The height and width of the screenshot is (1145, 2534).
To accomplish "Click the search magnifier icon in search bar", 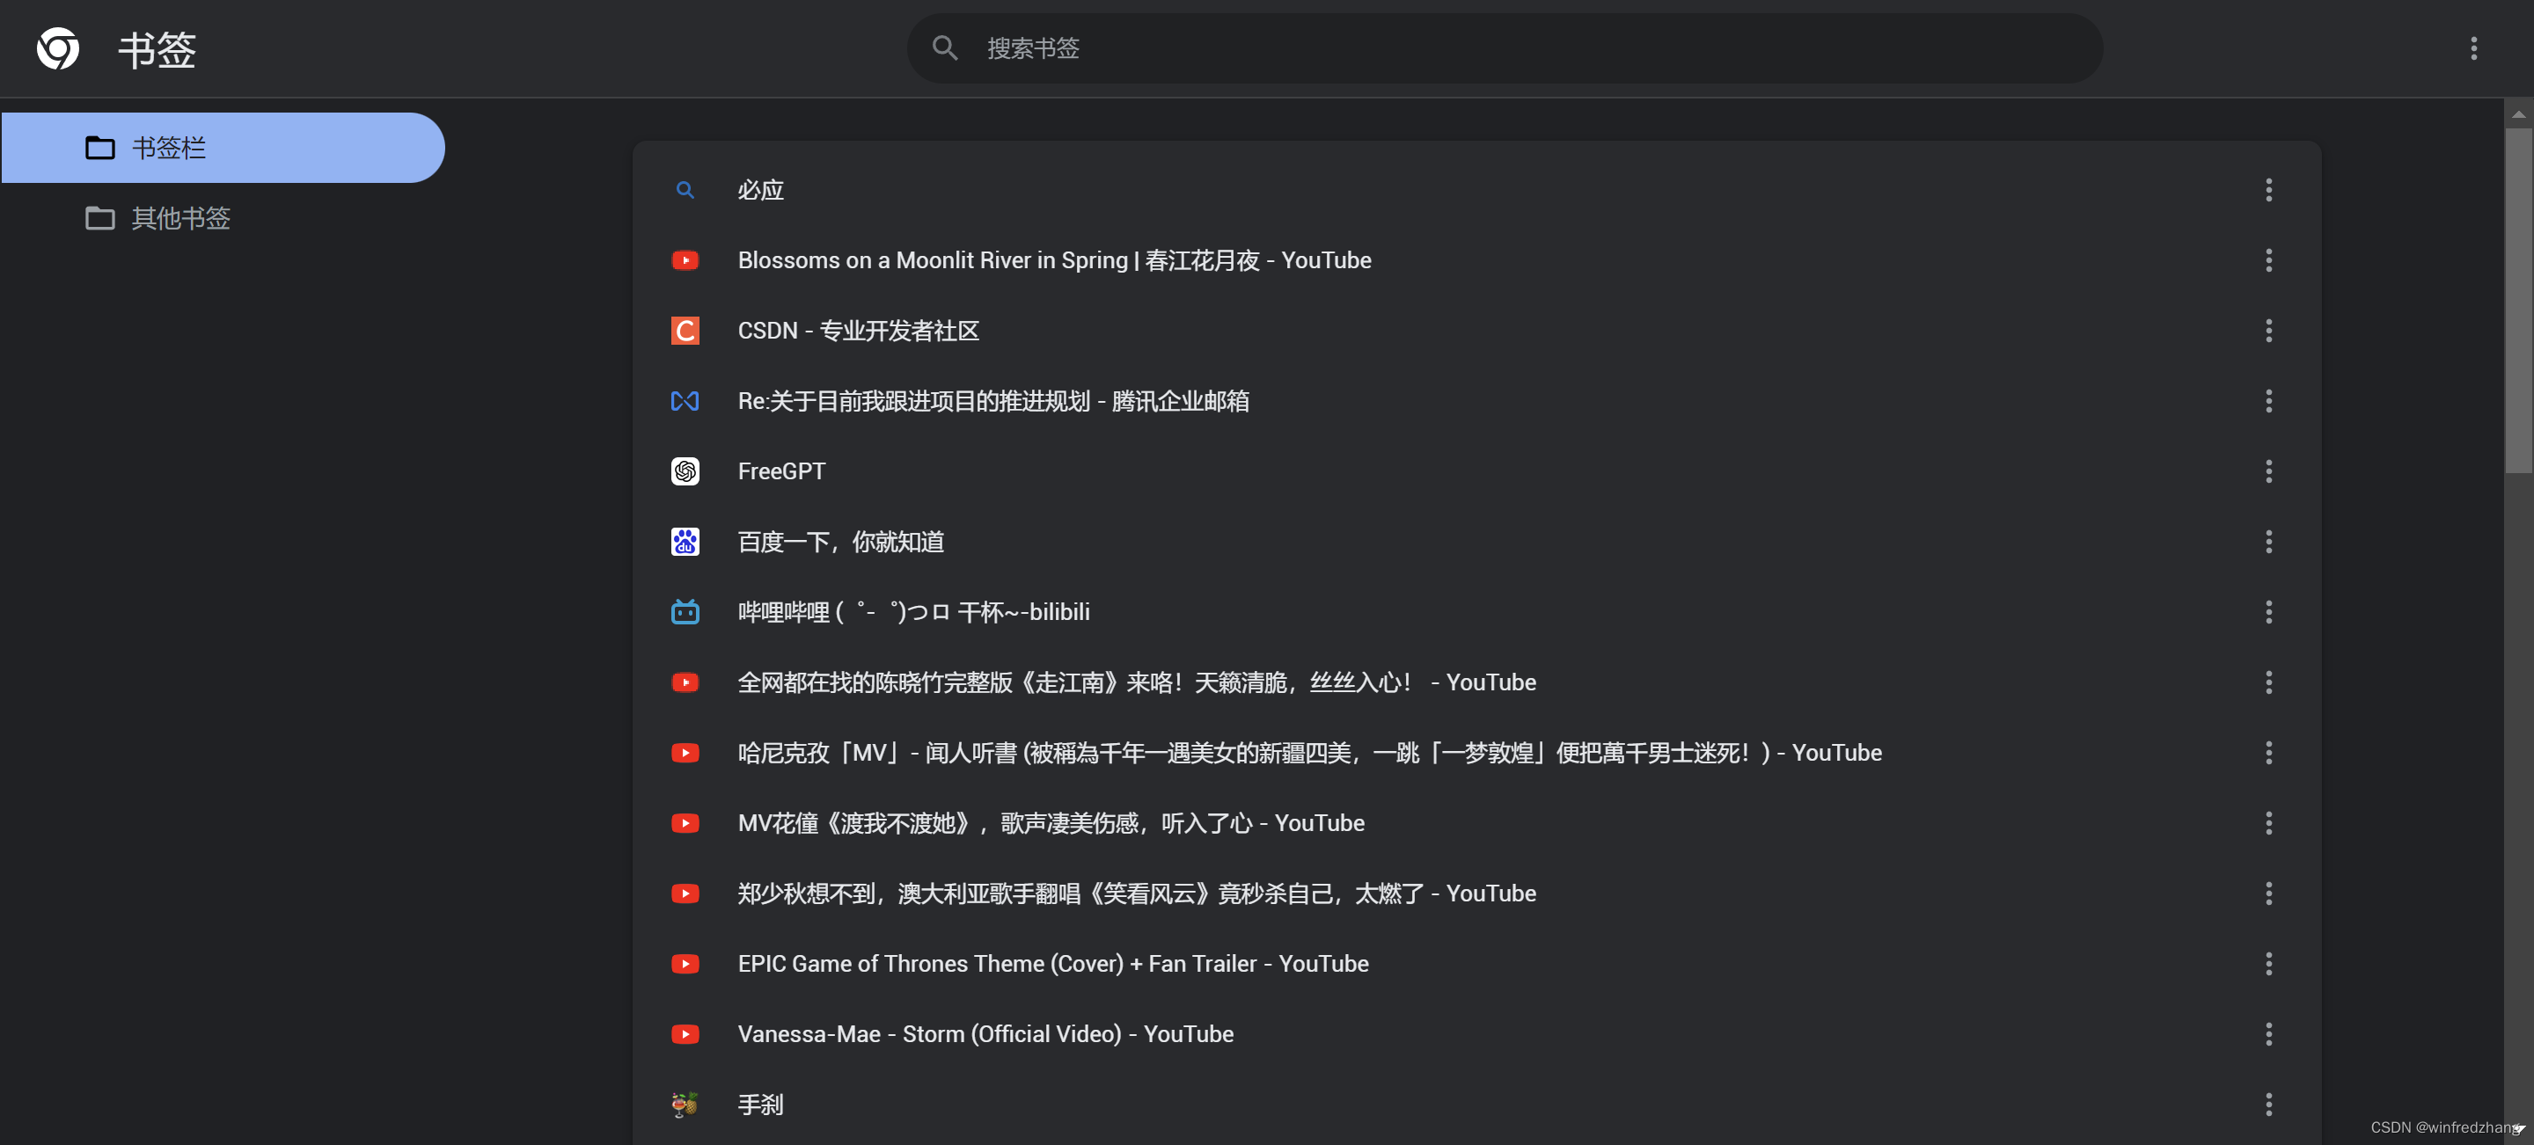I will coord(944,48).
